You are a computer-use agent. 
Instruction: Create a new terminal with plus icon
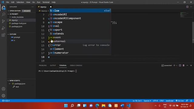click(x=174, y=65)
